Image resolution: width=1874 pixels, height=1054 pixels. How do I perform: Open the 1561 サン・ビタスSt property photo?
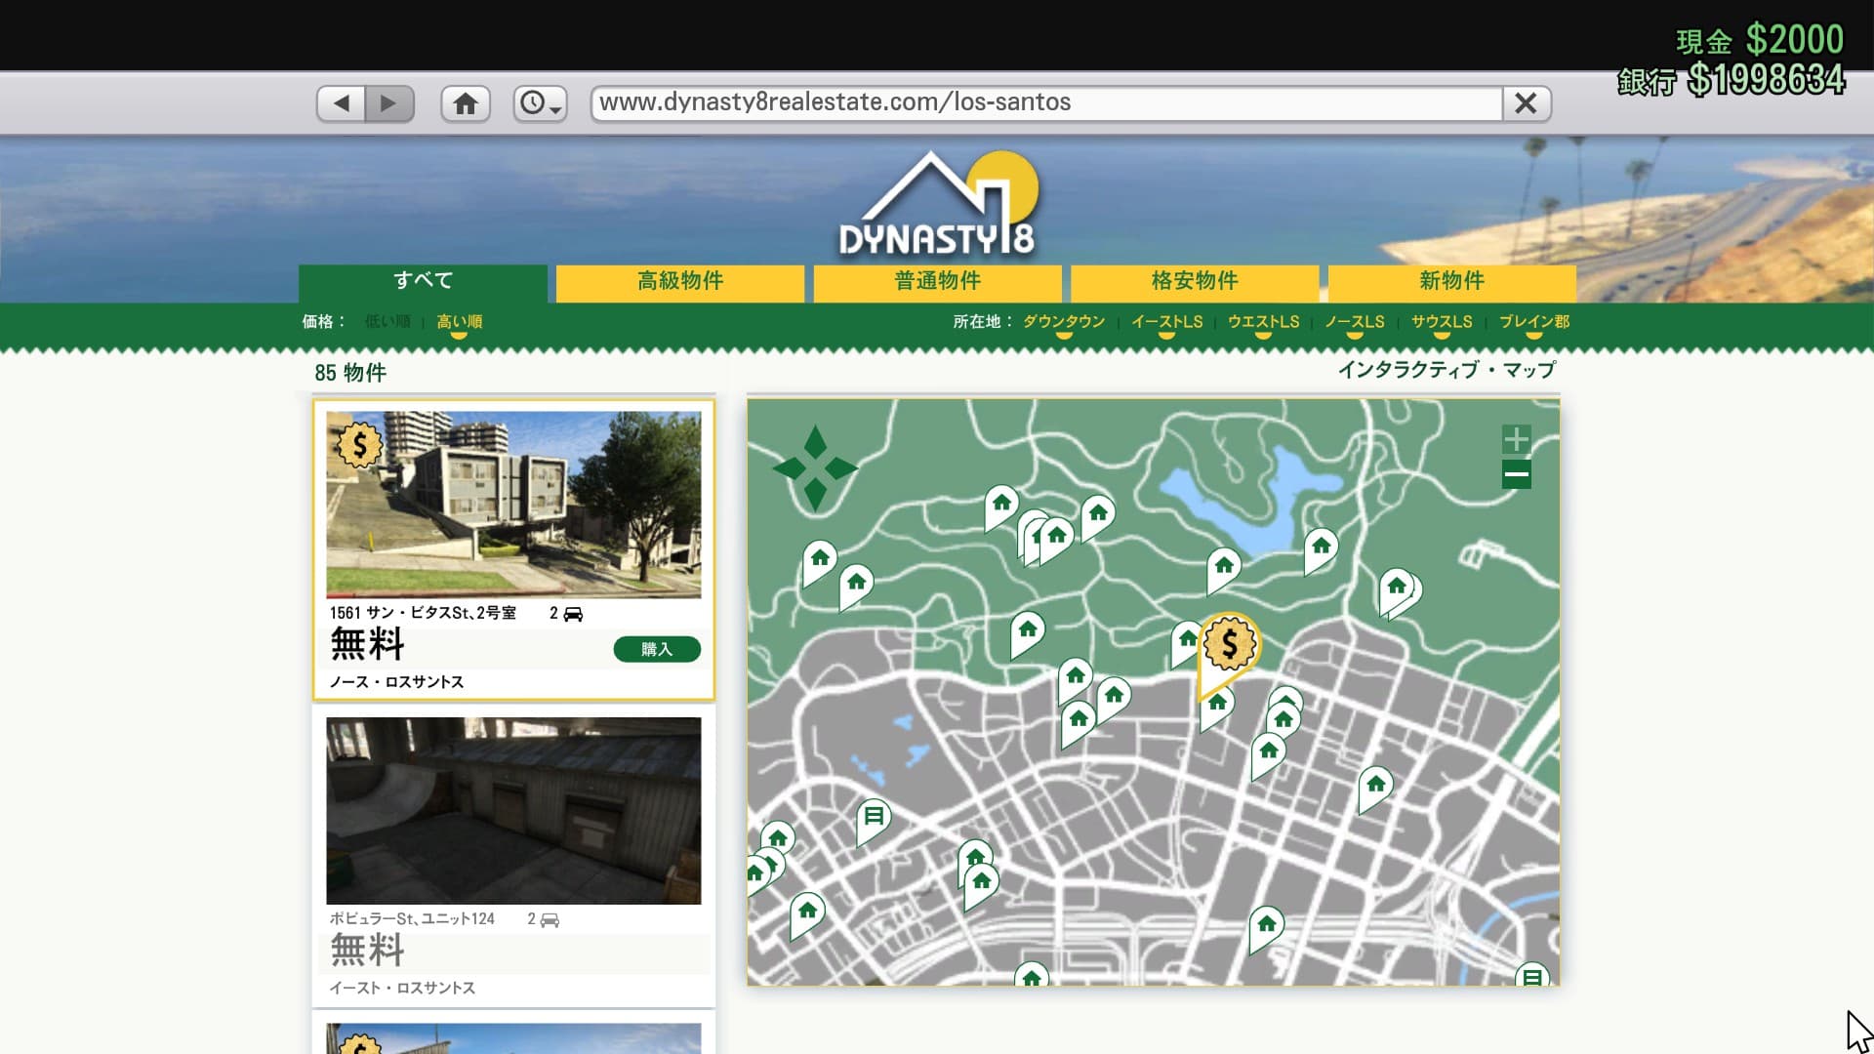pyautogui.click(x=513, y=505)
